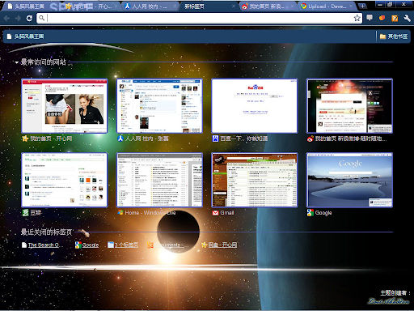
Task: Open the 开心网 site thumbnail
Action: coord(65,106)
